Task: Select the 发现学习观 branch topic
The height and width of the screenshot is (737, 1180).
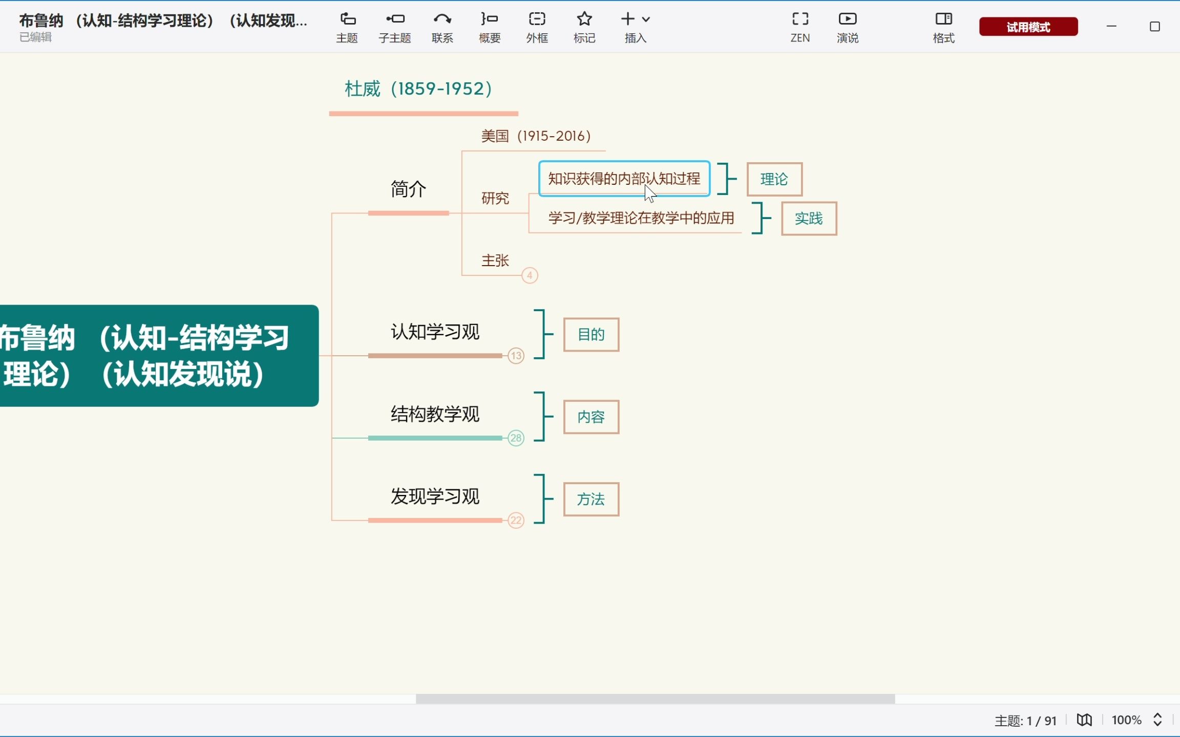Action: coord(435,496)
